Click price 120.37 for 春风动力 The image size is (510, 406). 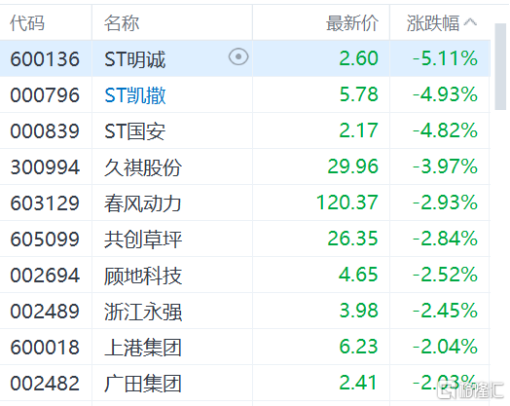(347, 203)
